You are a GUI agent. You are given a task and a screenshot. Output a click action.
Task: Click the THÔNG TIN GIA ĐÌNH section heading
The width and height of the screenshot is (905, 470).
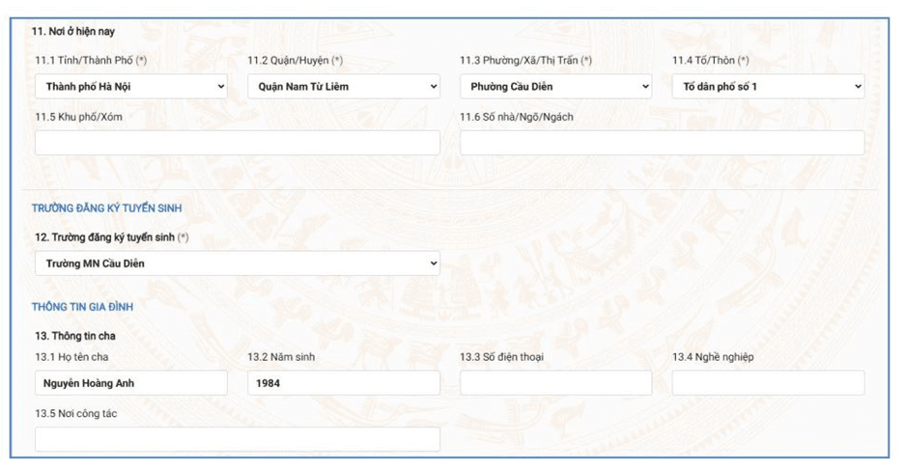pyautogui.click(x=82, y=307)
